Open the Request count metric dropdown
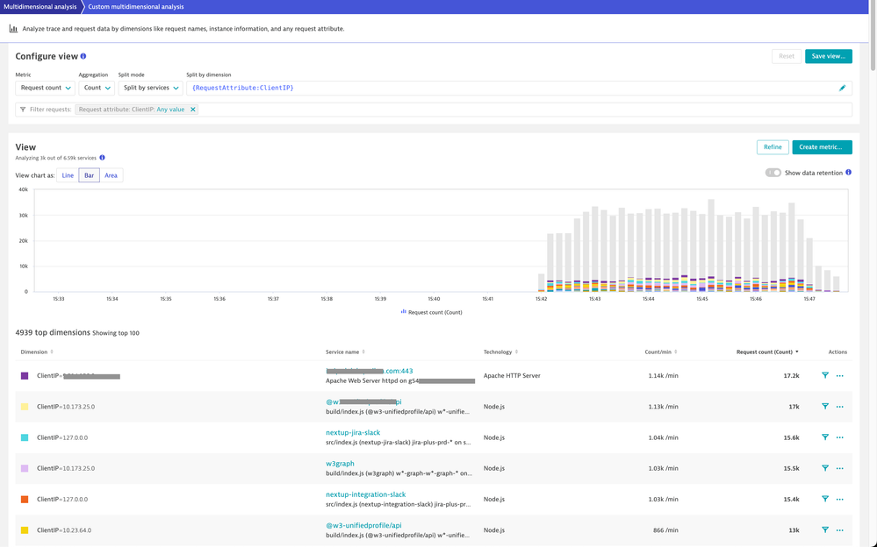The height and width of the screenshot is (547, 877). click(46, 88)
